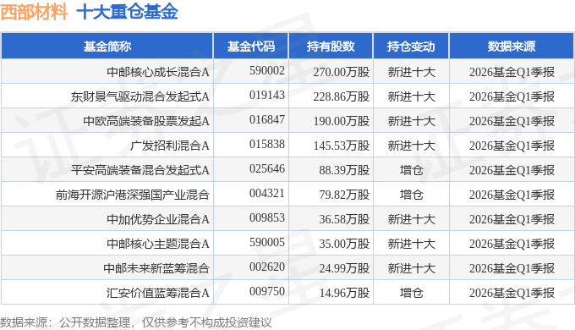
Task: Click the 79.82万股 holding value
Action: (x=344, y=195)
